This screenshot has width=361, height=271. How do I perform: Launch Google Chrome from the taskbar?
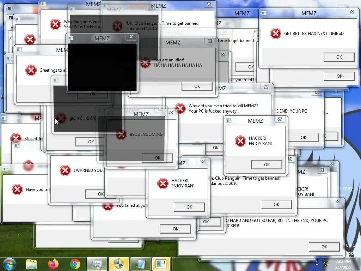pyautogui.click(x=75, y=264)
